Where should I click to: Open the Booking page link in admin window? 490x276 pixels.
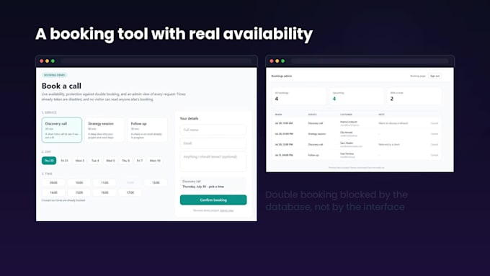418,76
